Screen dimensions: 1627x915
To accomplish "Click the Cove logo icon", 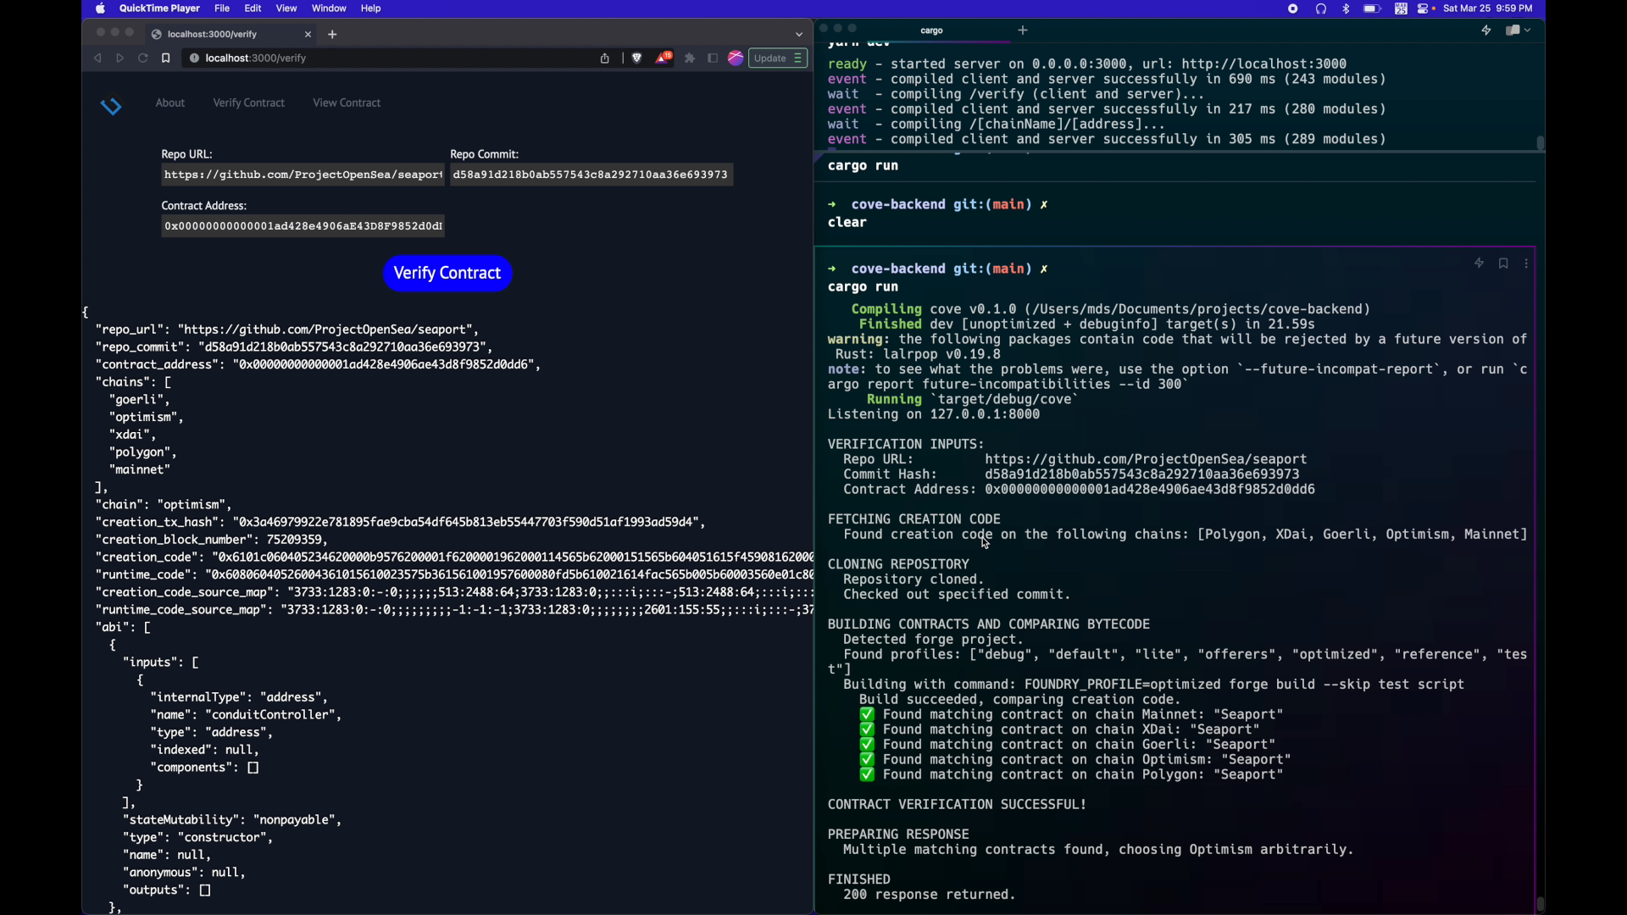I will click(x=111, y=106).
